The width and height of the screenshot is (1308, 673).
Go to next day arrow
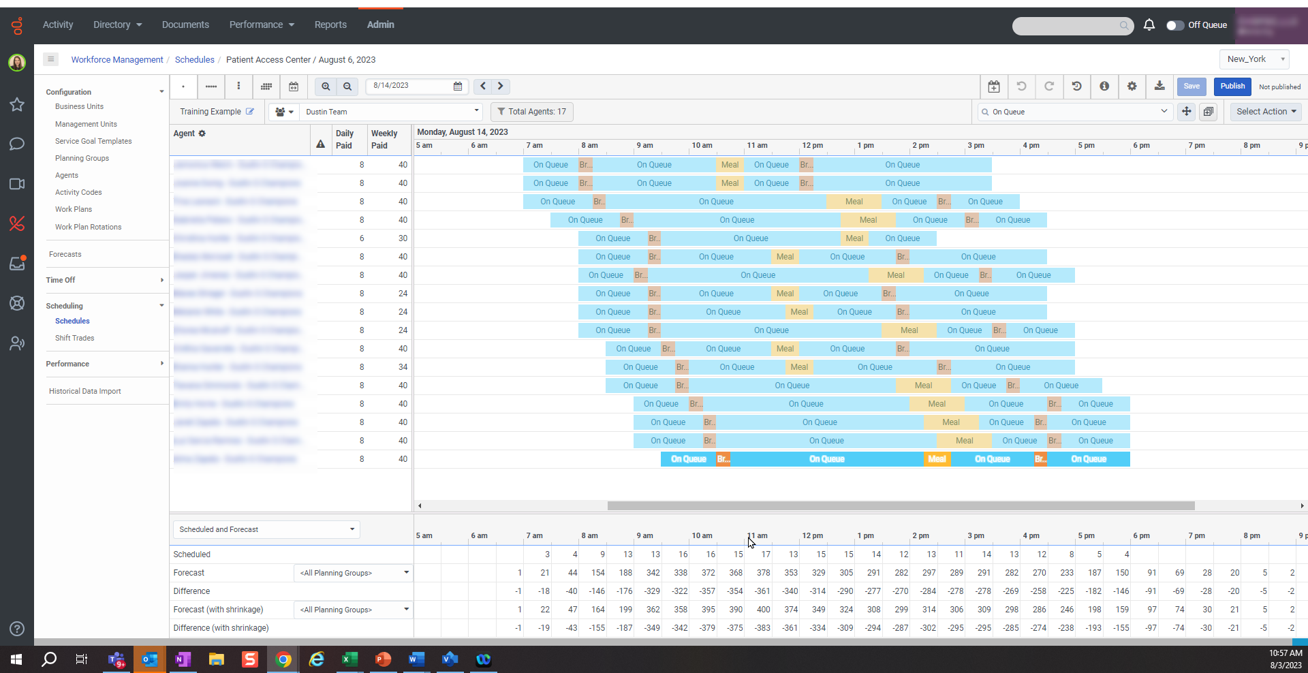click(x=501, y=87)
